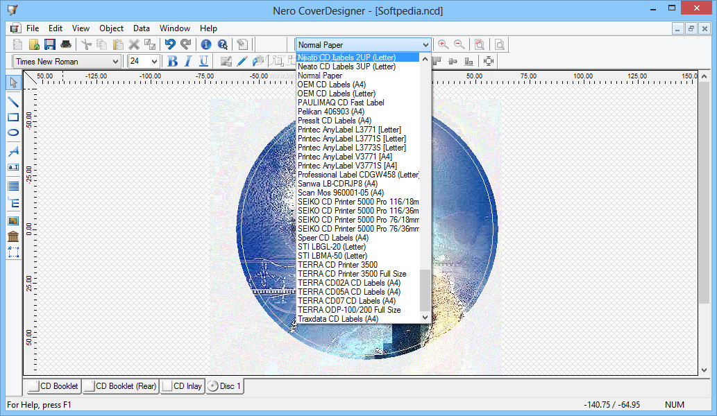Select the text box tool labeled a..I
This screenshot has width=717, height=416.
click(13, 167)
